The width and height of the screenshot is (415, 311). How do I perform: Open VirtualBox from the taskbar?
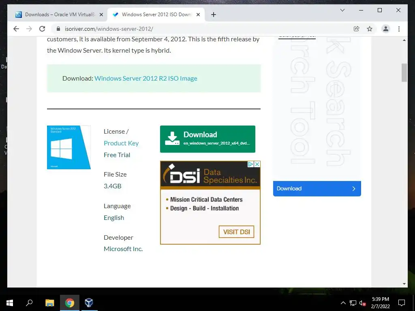pos(89,303)
